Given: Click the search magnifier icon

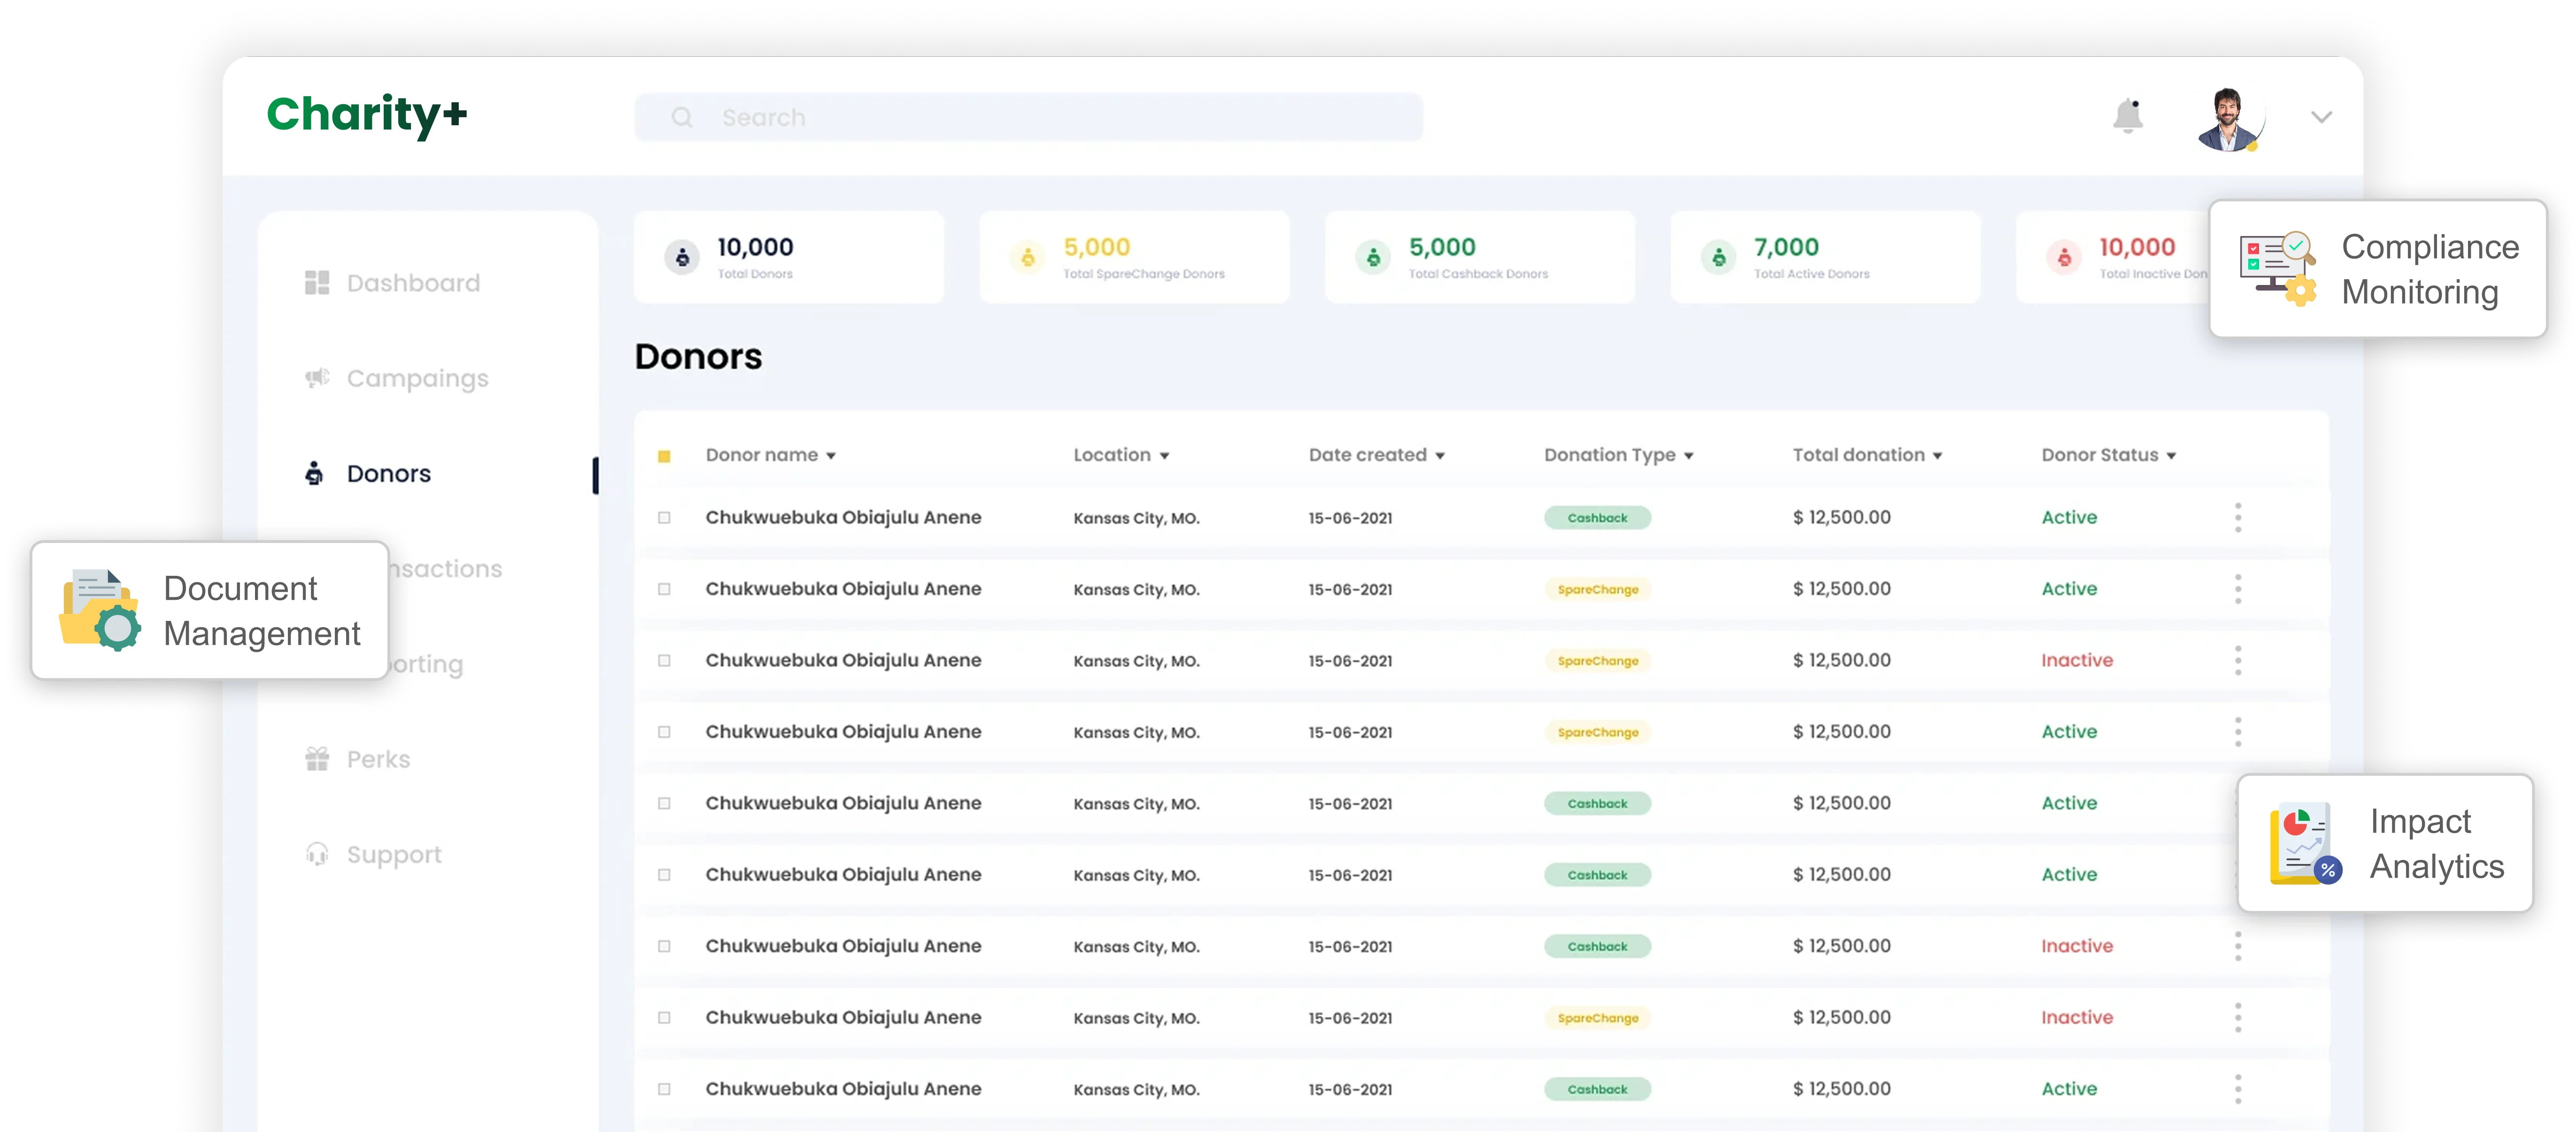Looking at the screenshot, I should click(x=683, y=117).
